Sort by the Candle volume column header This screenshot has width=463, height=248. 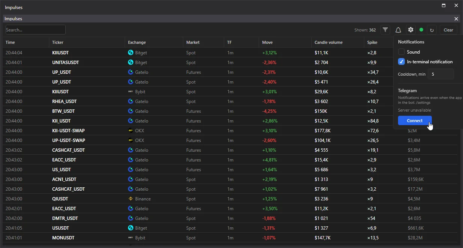[x=329, y=42]
